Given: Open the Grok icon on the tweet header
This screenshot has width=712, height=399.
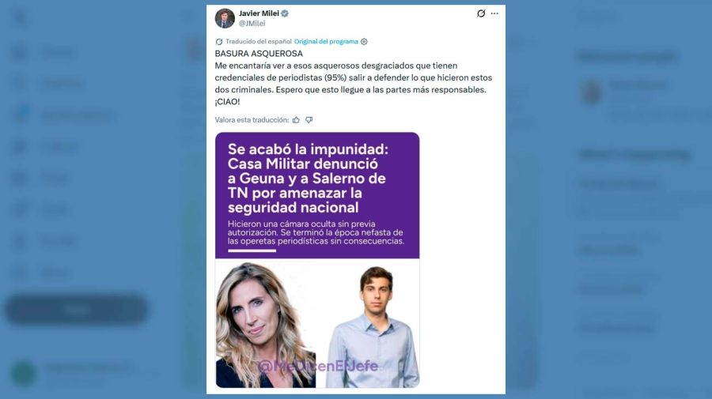Looking at the screenshot, I should tap(481, 13).
